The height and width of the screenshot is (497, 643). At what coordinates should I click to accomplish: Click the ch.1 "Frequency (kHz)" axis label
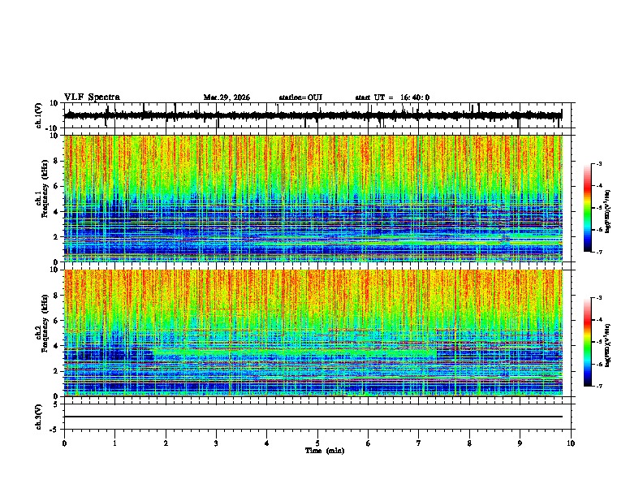(45, 189)
